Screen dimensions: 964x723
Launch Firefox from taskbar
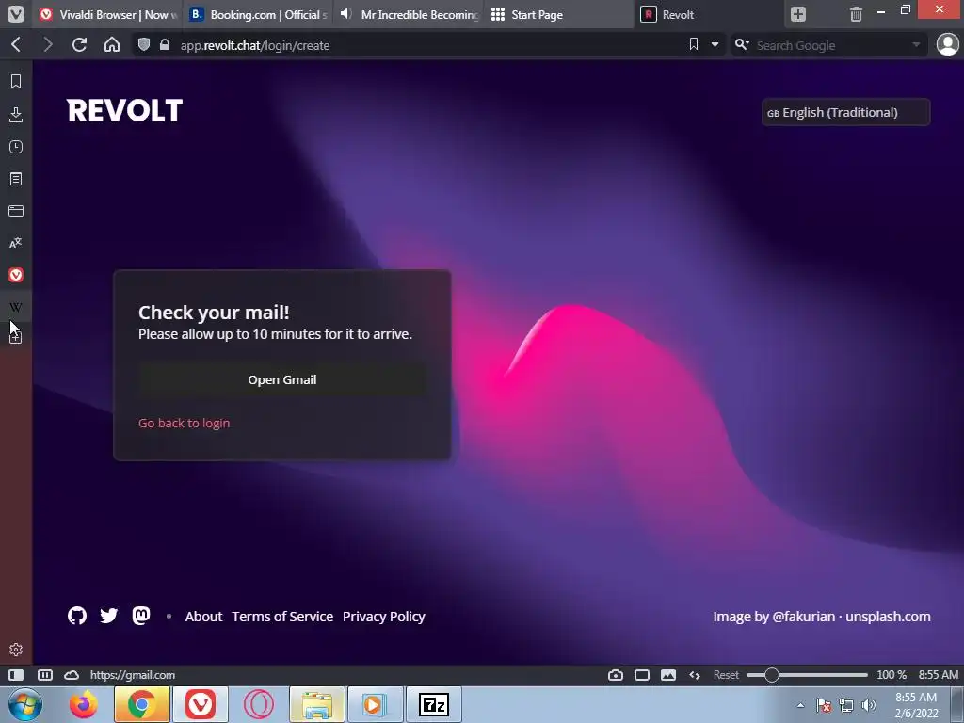point(83,704)
